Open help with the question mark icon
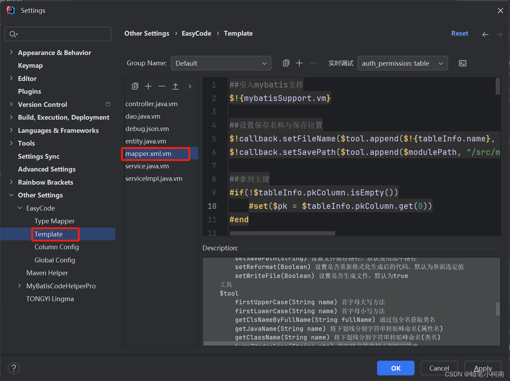This screenshot has width=510, height=381. click(14, 368)
